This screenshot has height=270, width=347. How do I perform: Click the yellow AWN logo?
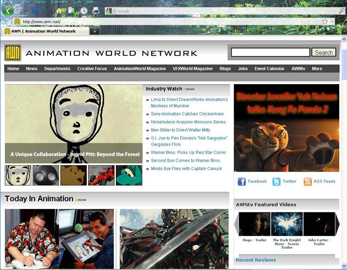point(13,53)
